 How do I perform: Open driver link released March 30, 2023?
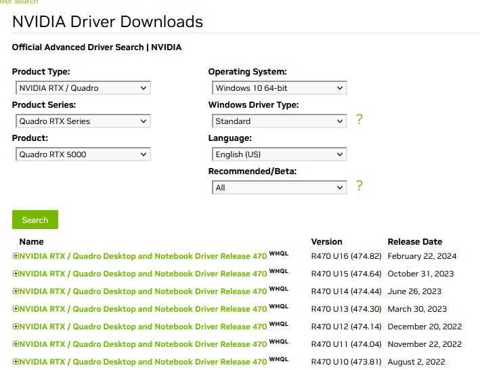(143, 309)
